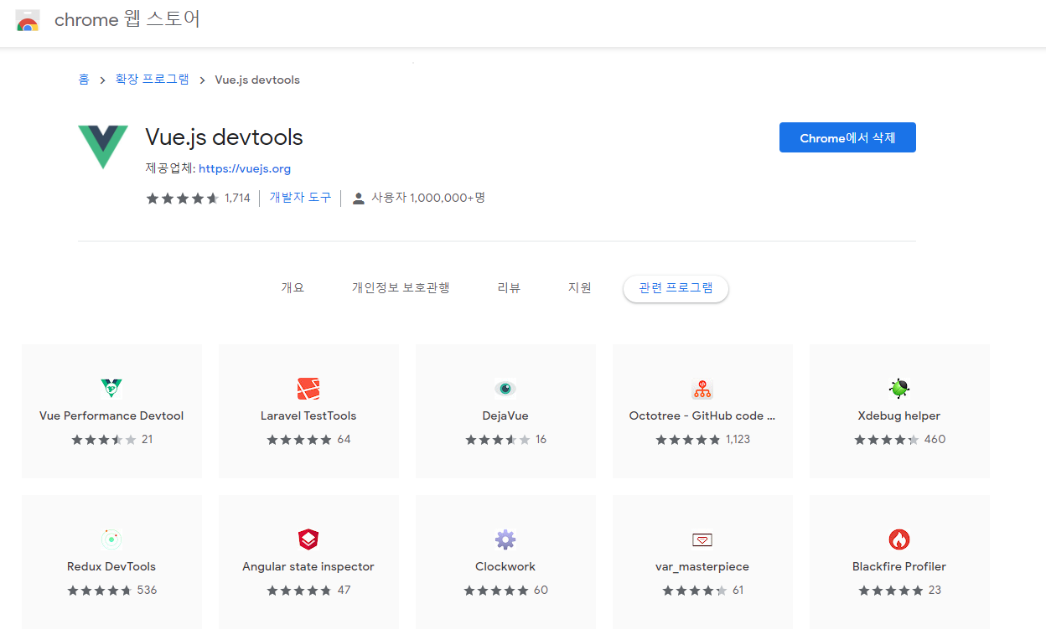Open the 개발자 도구 category link
The width and height of the screenshot is (1046, 640).
pyautogui.click(x=300, y=198)
